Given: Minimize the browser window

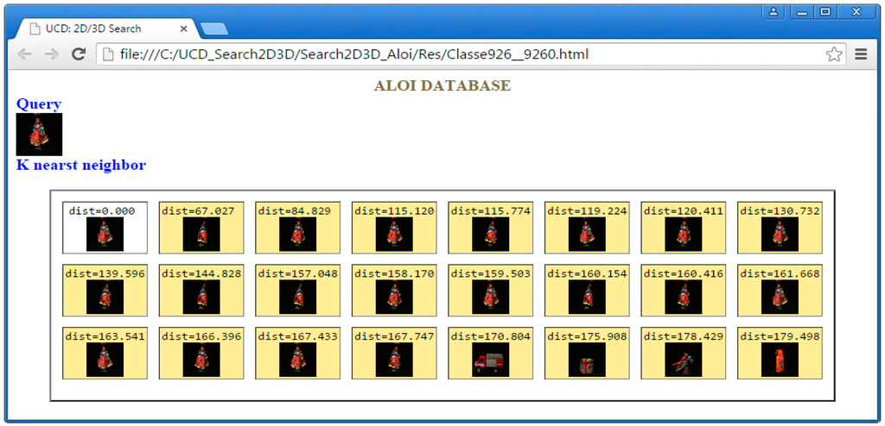Looking at the screenshot, I should click(x=802, y=11).
